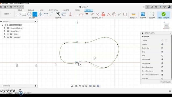Image resolution: width=172 pixels, height=97 pixels.
Task: Apply Tangent constraint
Action: pyautogui.click(x=81, y=14)
